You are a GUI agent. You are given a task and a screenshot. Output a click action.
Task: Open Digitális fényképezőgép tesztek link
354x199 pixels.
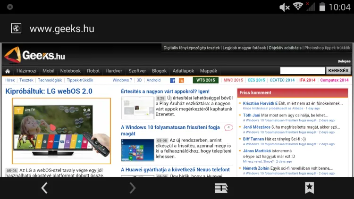point(192,48)
